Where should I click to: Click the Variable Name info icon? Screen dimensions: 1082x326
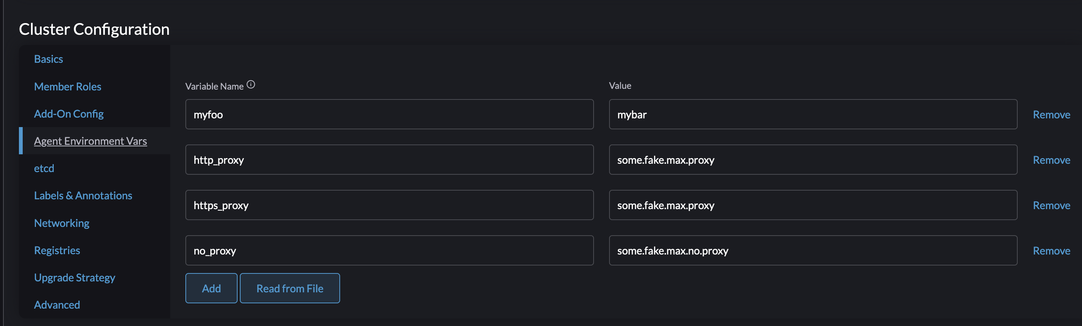click(x=251, y=85)
